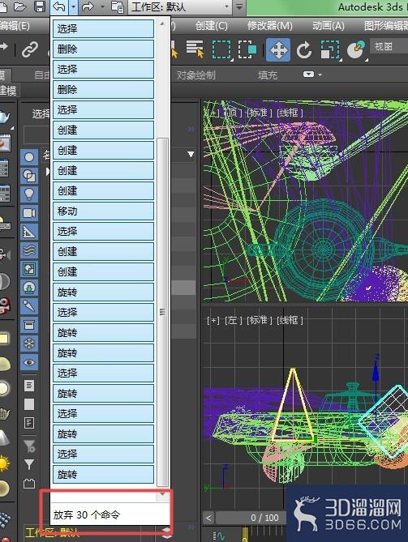
Task: Toggle Display Shapes filter
Action: (29, 176)
